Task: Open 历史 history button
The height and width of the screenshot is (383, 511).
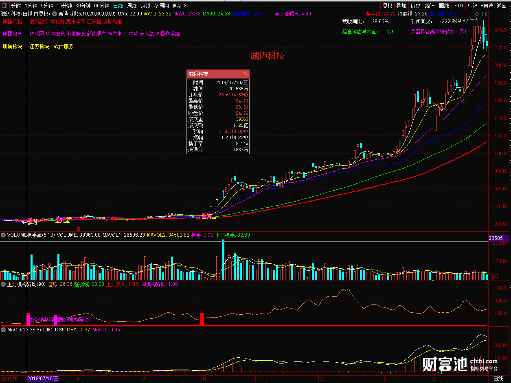Action: click(x=415, y=6)
